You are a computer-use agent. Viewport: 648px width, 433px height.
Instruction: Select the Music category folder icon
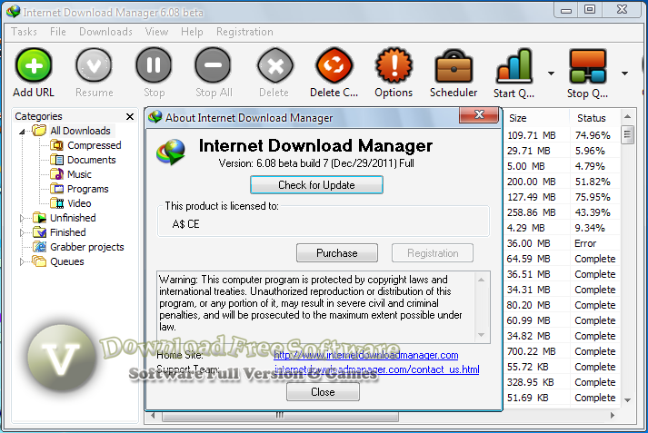[56, 174]
